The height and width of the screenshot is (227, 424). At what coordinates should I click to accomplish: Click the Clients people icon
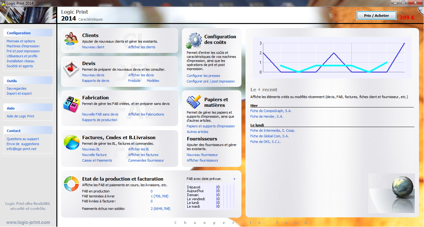click(x=71, y=40)
